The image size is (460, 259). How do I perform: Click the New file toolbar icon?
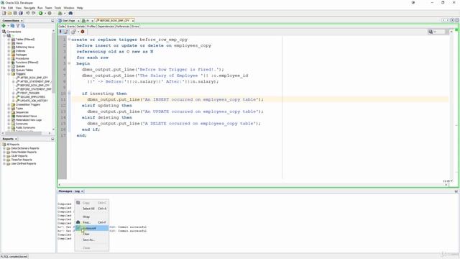(x=4, y=13)
